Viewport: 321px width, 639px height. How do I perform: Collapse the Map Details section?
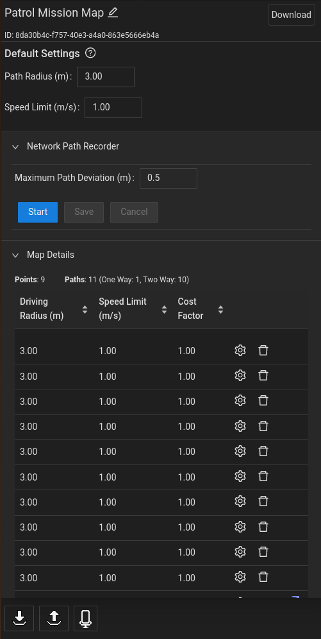click(x=15, y=255)
